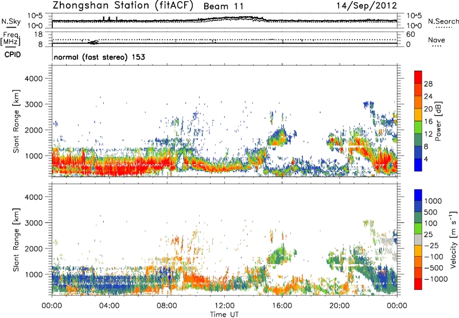This screenshot has height=318, width=459.
Task: Click the "-1000" value on velocity colorbar
Action: (436, 279)
